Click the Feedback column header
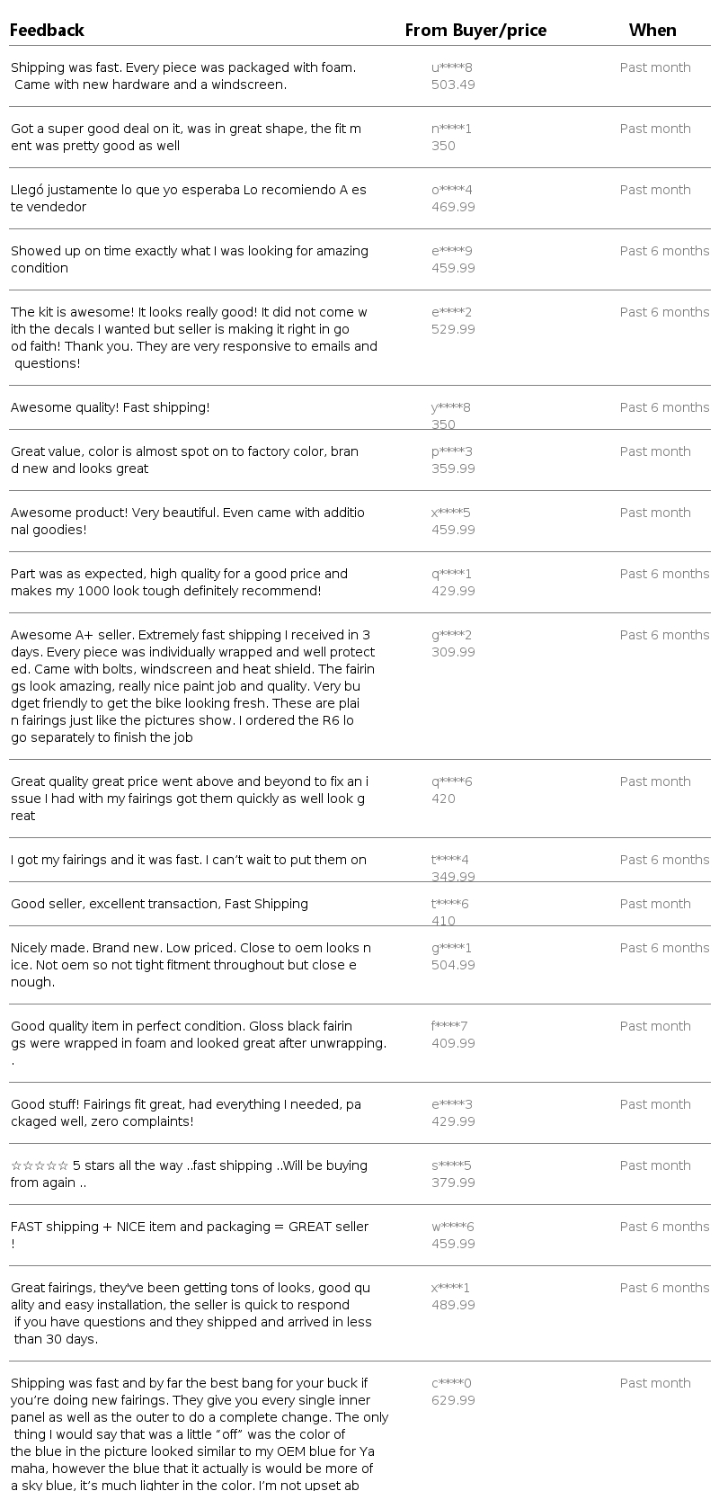The width and height of the screenshot is (719, 1491). tap(48, 31)
